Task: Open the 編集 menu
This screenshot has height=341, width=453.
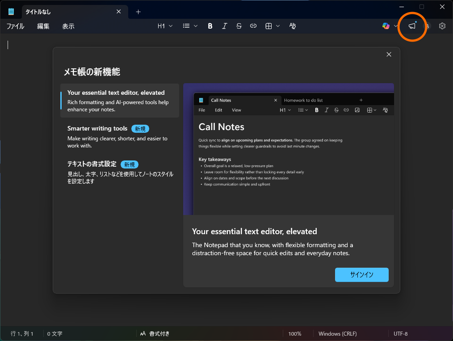Action: (x=43, y=26)
